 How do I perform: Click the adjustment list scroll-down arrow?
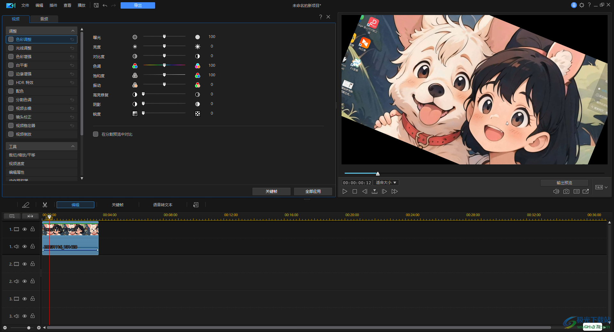[82, 178]
